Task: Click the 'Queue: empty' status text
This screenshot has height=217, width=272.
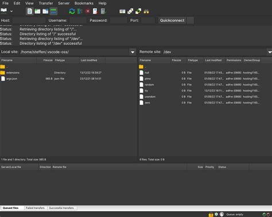Action: 235,215
